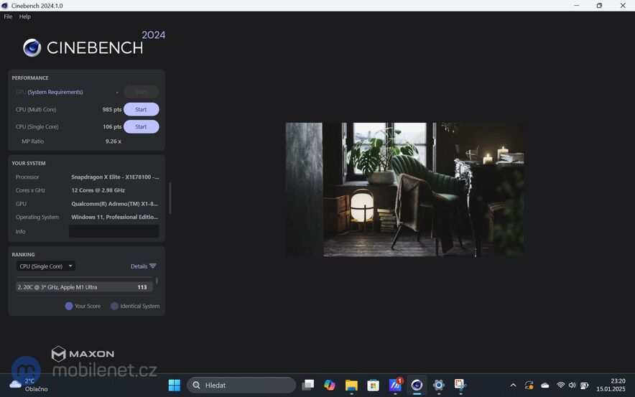
Task: Open File Explorer from the taskbar
Action: (351, 386)
